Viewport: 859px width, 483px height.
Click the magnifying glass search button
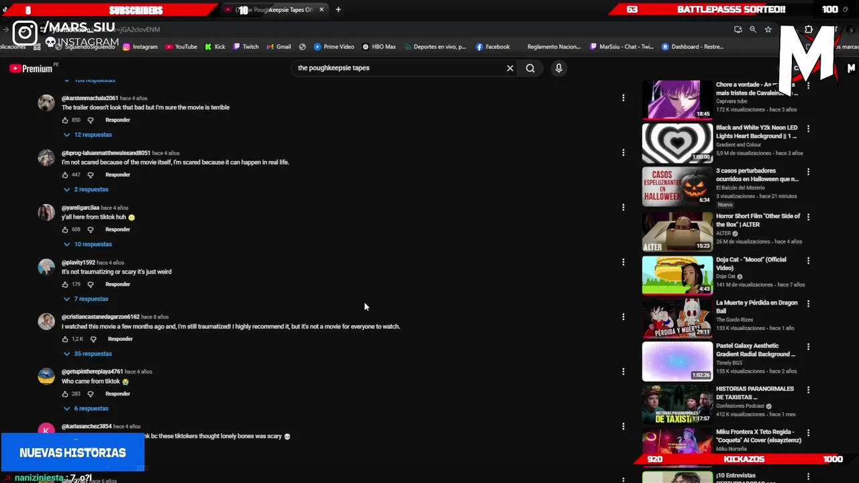click(x=530, y=68)
